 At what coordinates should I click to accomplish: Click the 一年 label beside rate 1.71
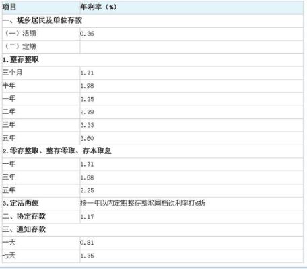tap(9, 164)
